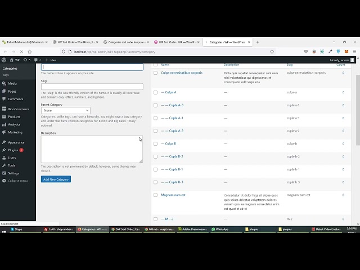
Task: Click the Slug input field
Action: point(92,87)
